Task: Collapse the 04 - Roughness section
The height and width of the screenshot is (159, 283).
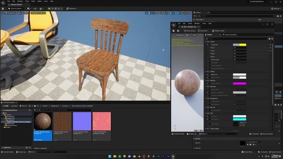Action: point(206,98)
